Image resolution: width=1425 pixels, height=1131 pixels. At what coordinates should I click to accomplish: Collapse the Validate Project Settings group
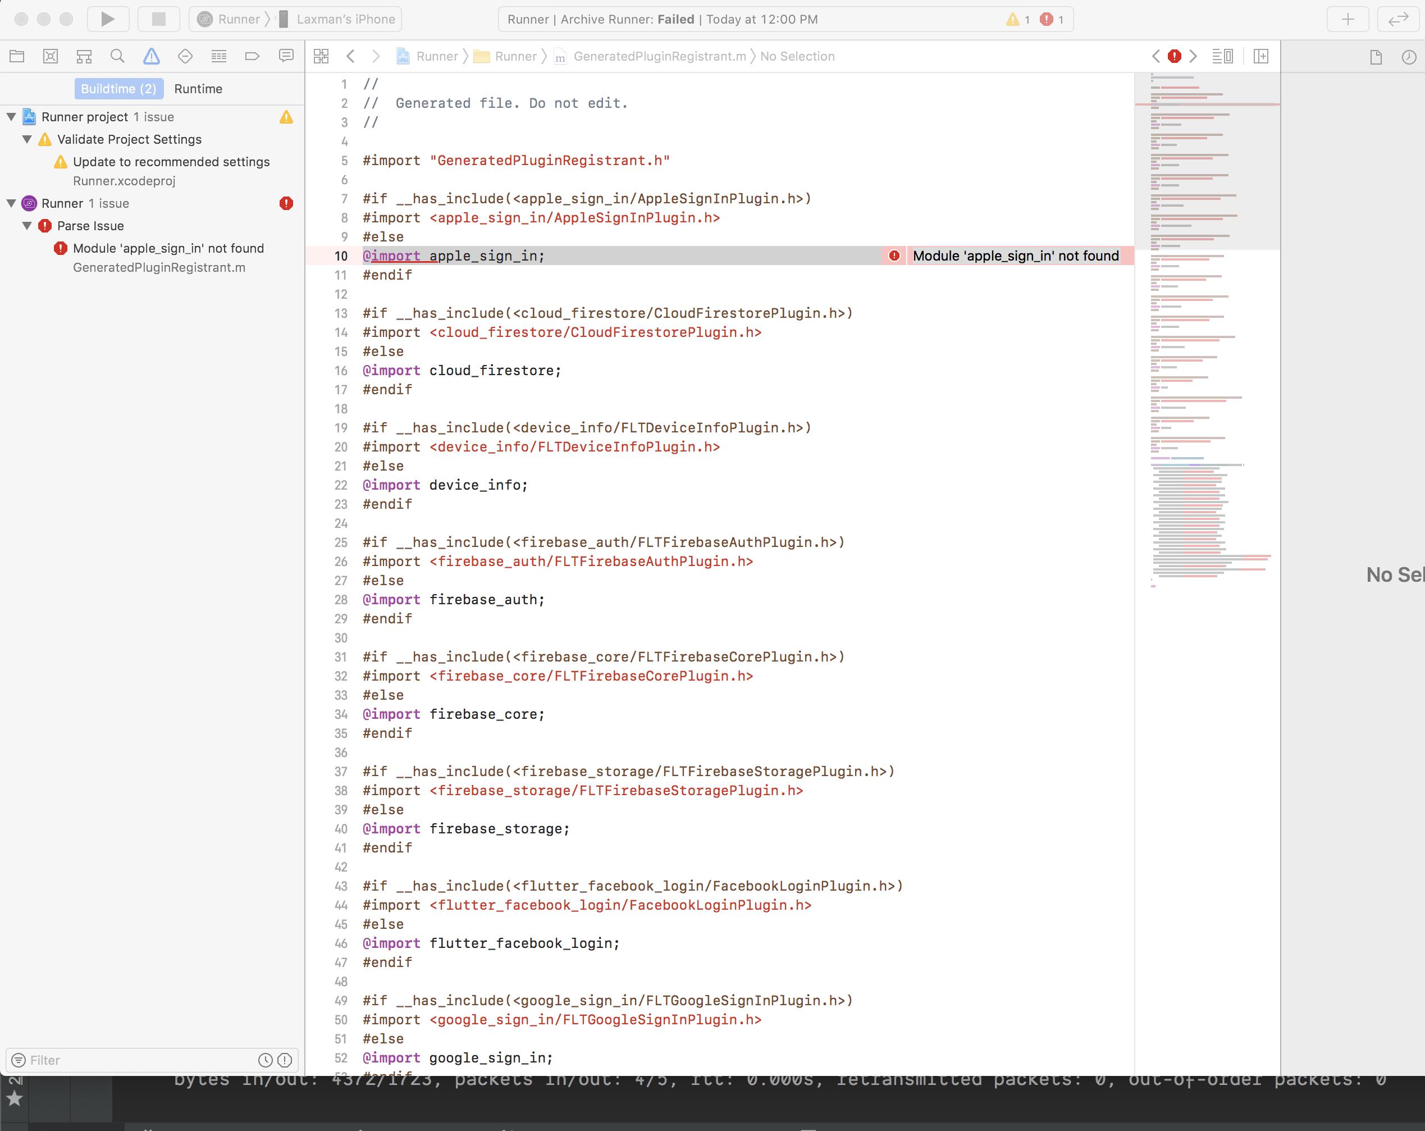tap(27, 139)
